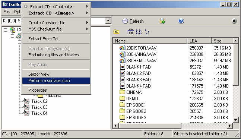Open help with blue question icon
This screenshot has width=241, height=139.
181,21
